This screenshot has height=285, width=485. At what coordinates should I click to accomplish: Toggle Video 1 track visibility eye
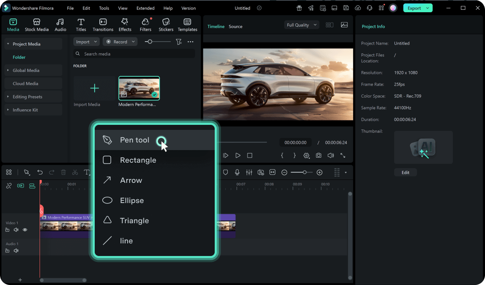click(x=25, y=230)
